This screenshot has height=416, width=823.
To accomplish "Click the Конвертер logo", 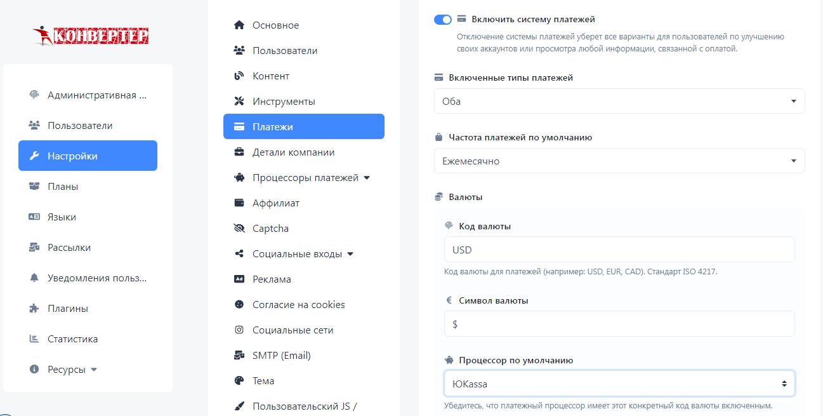I will (90, 36).
